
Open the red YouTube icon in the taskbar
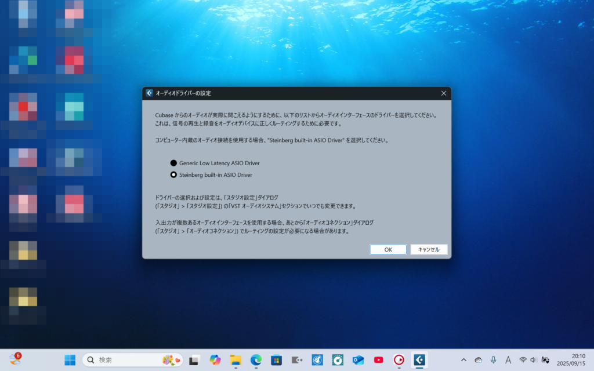[x=378, y=360]
